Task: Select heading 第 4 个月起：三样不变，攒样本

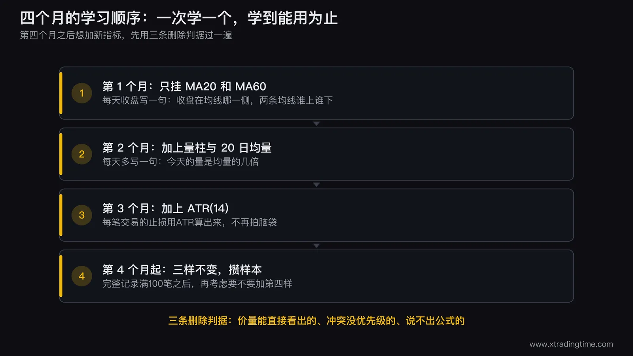Action: (x=182, y=270)
